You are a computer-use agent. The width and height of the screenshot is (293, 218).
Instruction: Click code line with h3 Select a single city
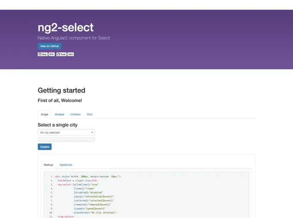click(78, 181)
